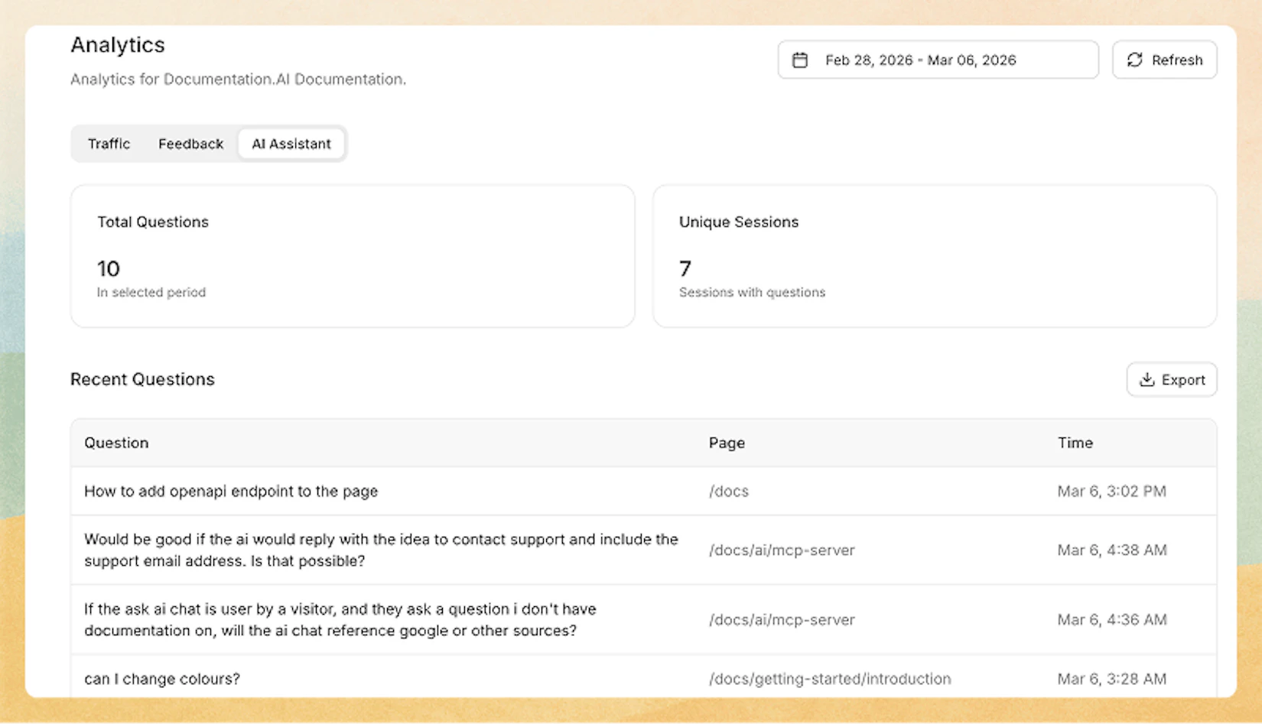Click the Total Questions card

click(x=352, y=256)
